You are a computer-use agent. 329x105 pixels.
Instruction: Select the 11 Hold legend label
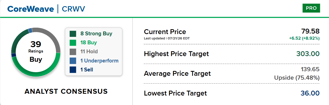click(89, 51)
